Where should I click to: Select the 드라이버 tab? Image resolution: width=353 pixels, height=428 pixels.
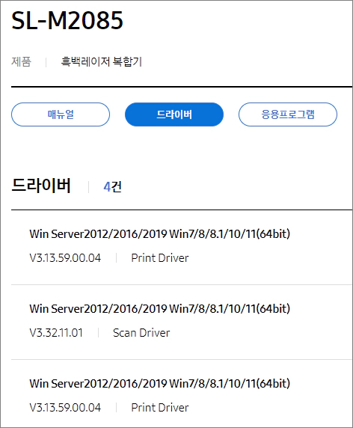(174, 114)
